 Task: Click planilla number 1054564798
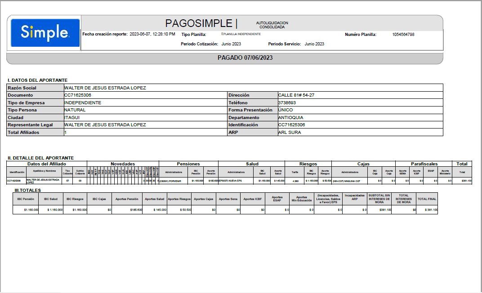(403, 35)
